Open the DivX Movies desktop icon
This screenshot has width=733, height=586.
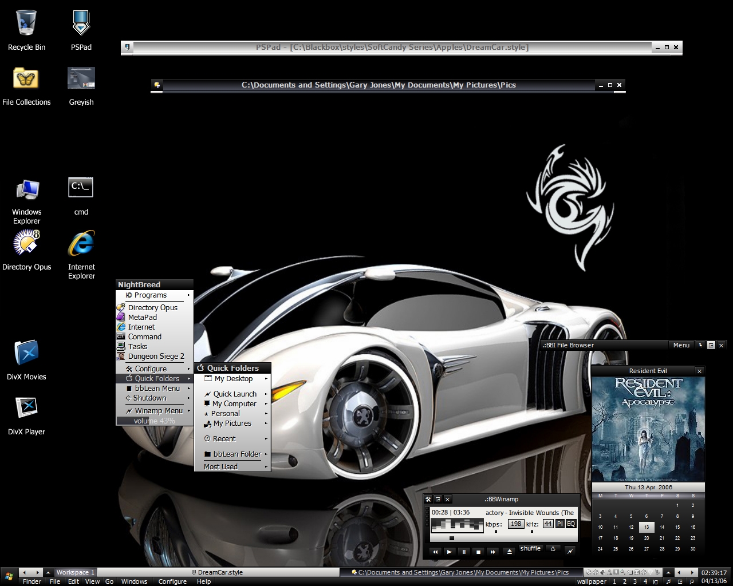(26, 361)
